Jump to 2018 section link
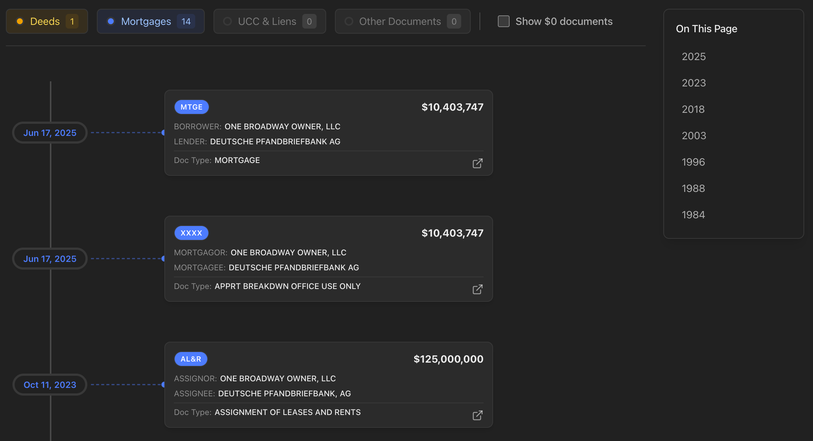813x441 pixels. (693, 109)
